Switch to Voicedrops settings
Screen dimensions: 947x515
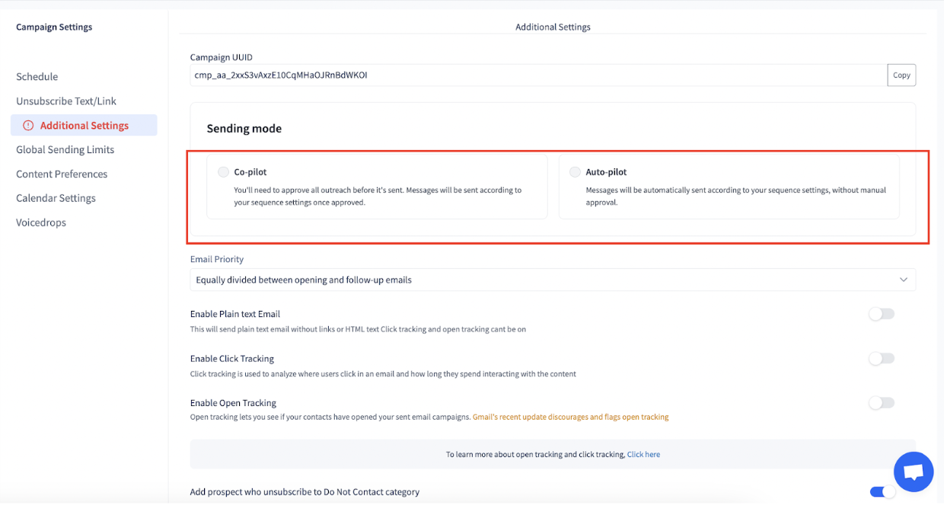41,222
